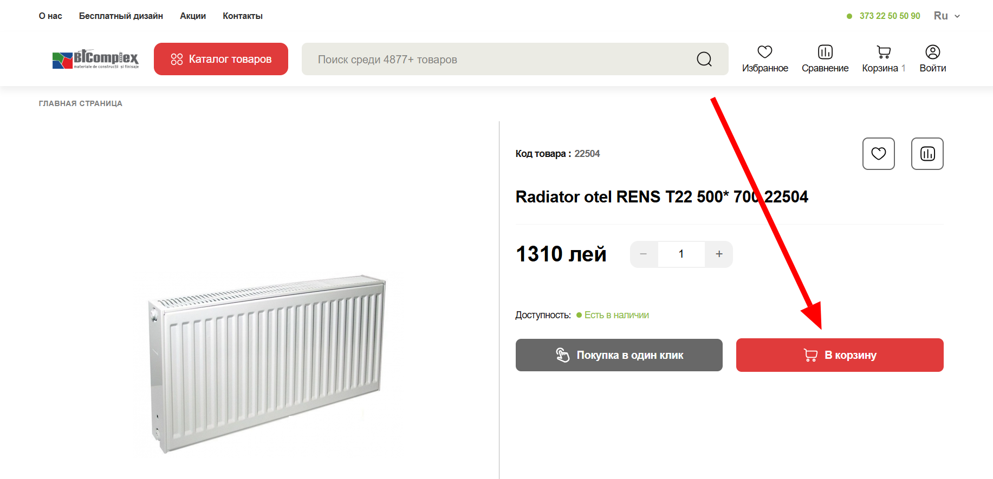
Task: Open the Избранное favorites heart icon in header
Action: [x=764, y=52]
